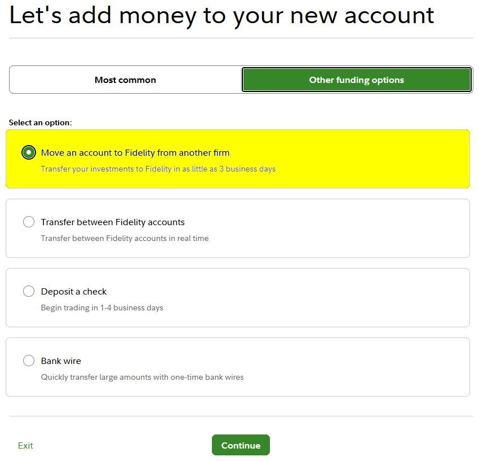Click the 'in real time' transfer description
This screenshot has width=479, height=461.
(x=125, y=238)
